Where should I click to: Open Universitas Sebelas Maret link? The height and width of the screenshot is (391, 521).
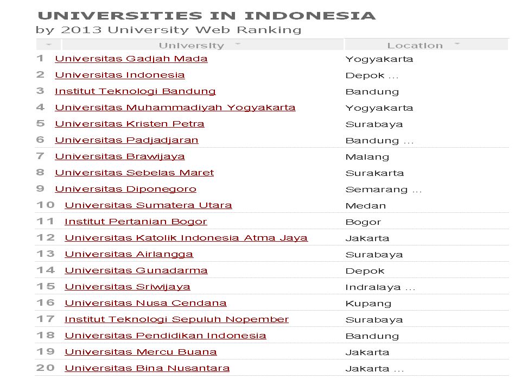click(x=135, y=173)
